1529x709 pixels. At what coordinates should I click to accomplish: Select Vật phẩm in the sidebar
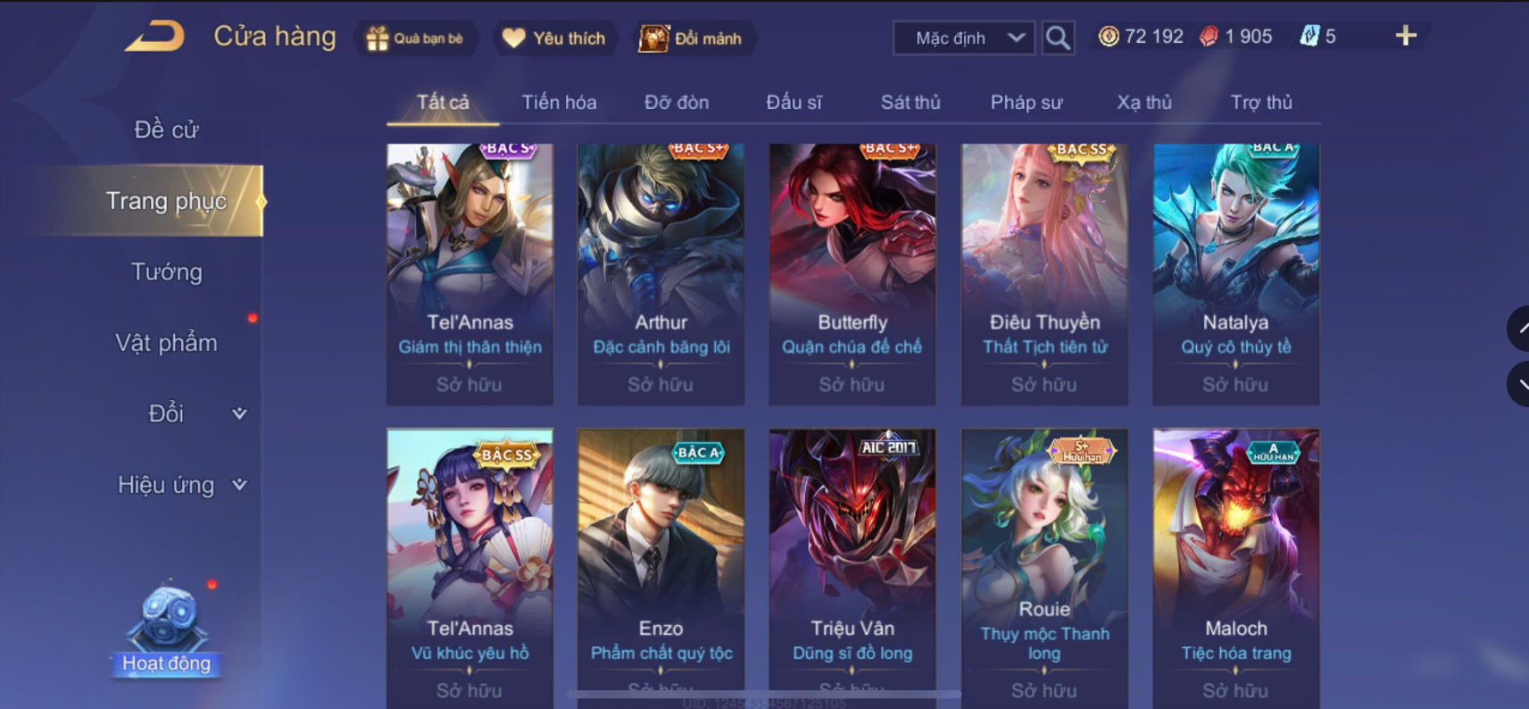[167, 343]
